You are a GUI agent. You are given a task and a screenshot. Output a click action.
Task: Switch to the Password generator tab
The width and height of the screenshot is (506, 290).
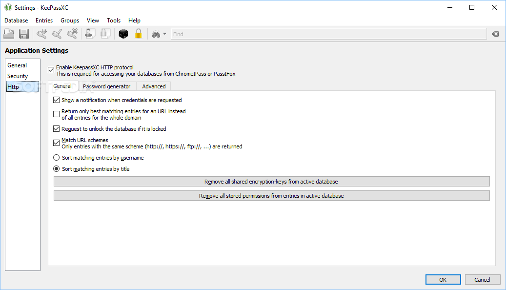(x=107, y=86)
